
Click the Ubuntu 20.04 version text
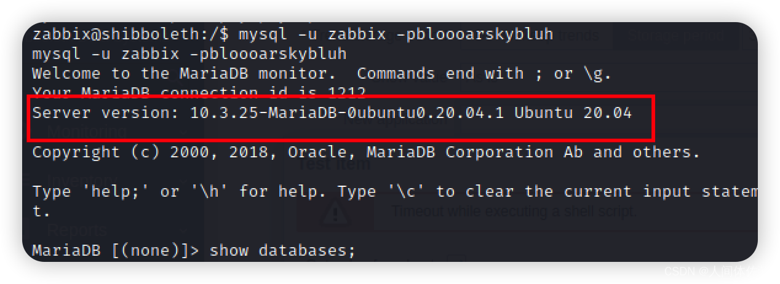(573, 113)
